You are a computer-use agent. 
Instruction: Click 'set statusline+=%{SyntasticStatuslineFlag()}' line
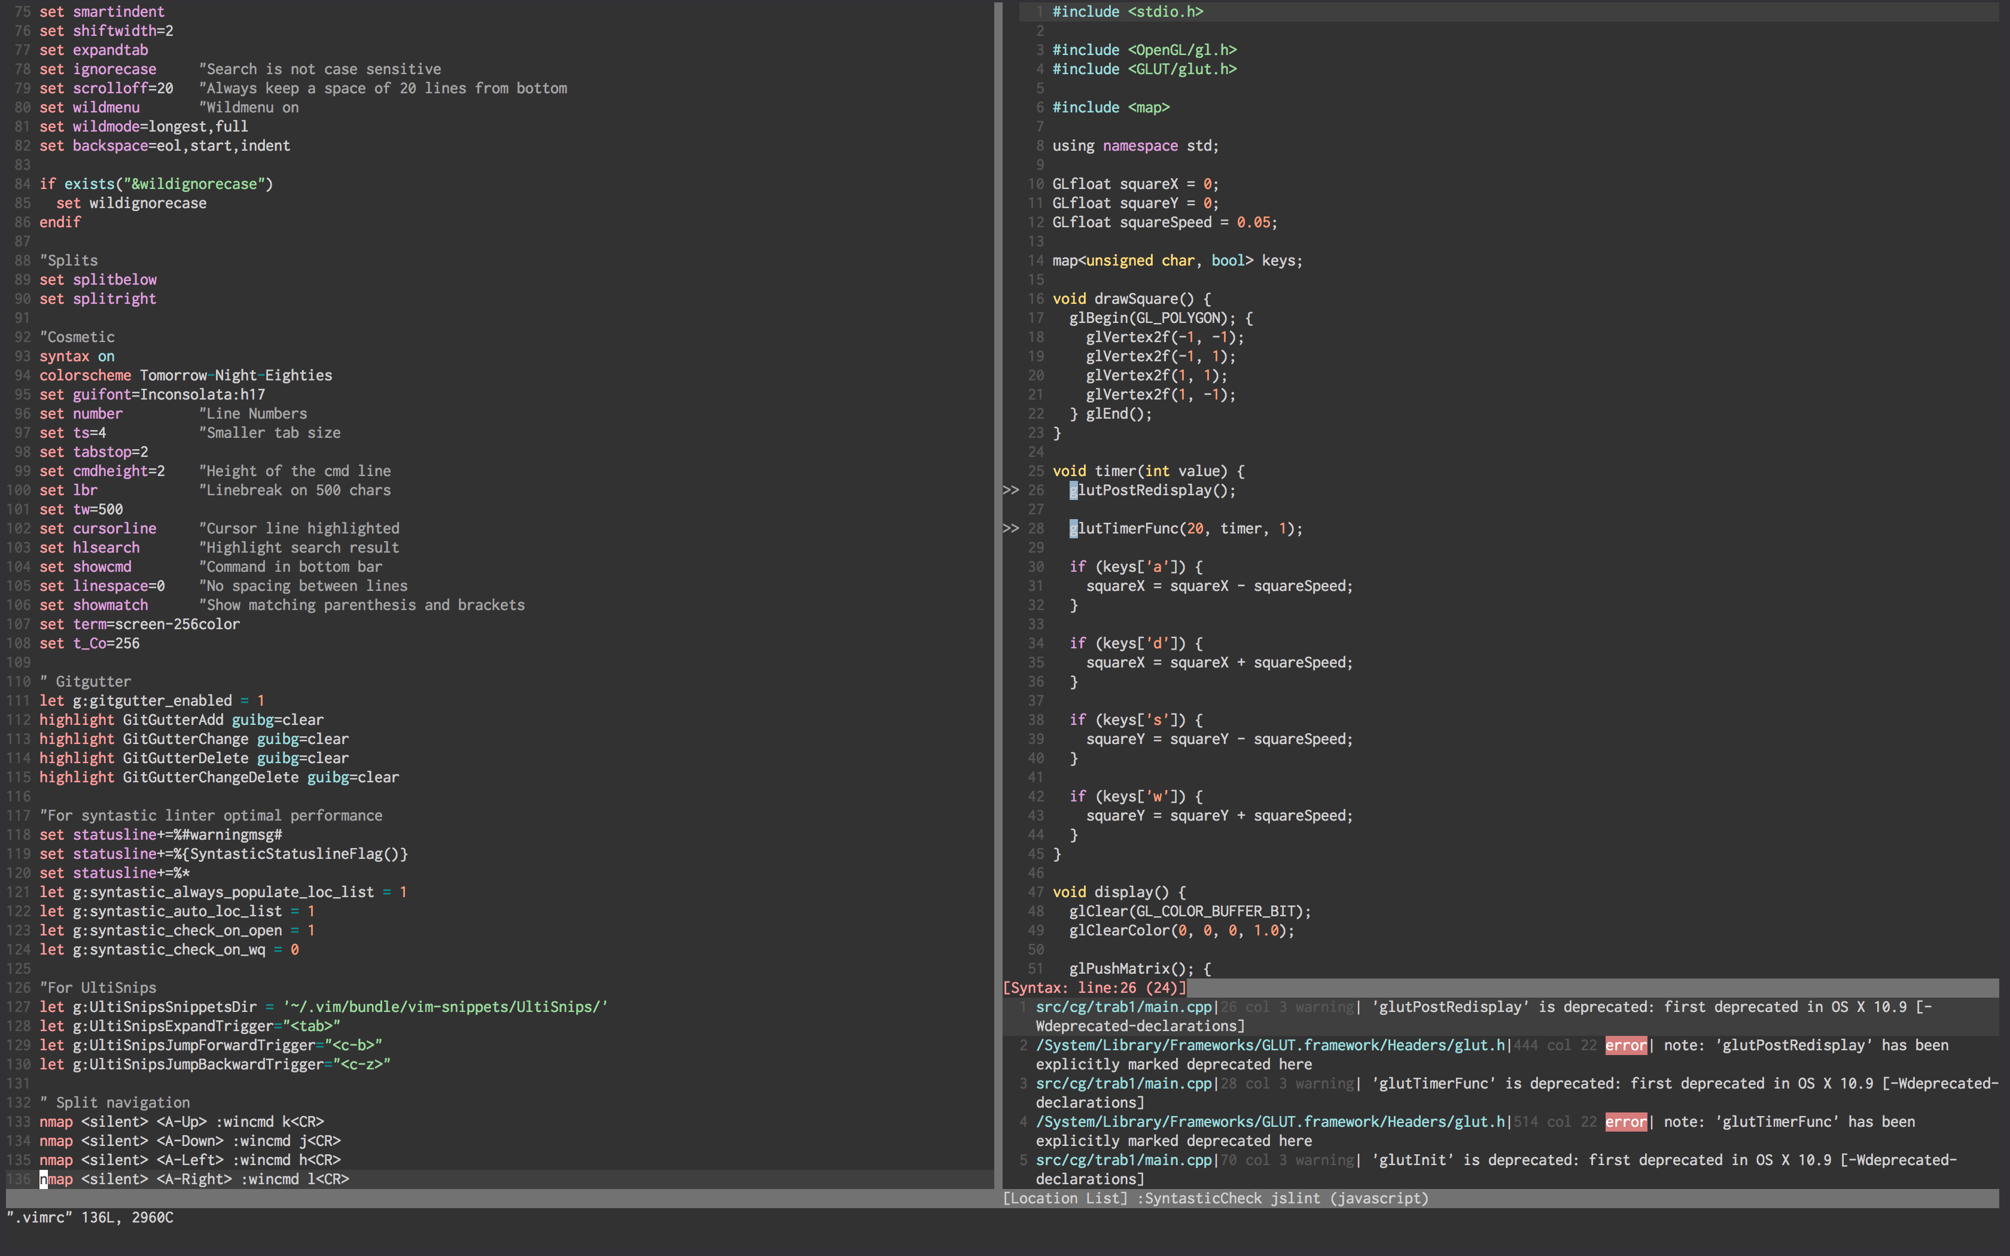(223, 854)
